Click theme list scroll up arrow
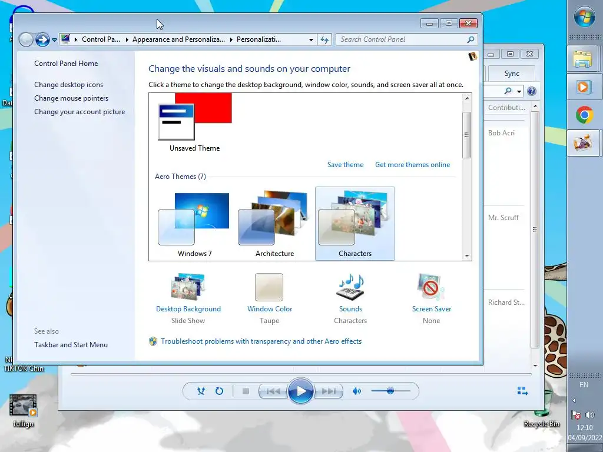603x452 pixels. tap(467, 98)
